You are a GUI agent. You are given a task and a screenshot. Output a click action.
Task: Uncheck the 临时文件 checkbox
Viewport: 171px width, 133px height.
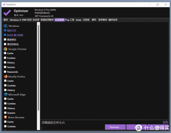click(5, 30)
